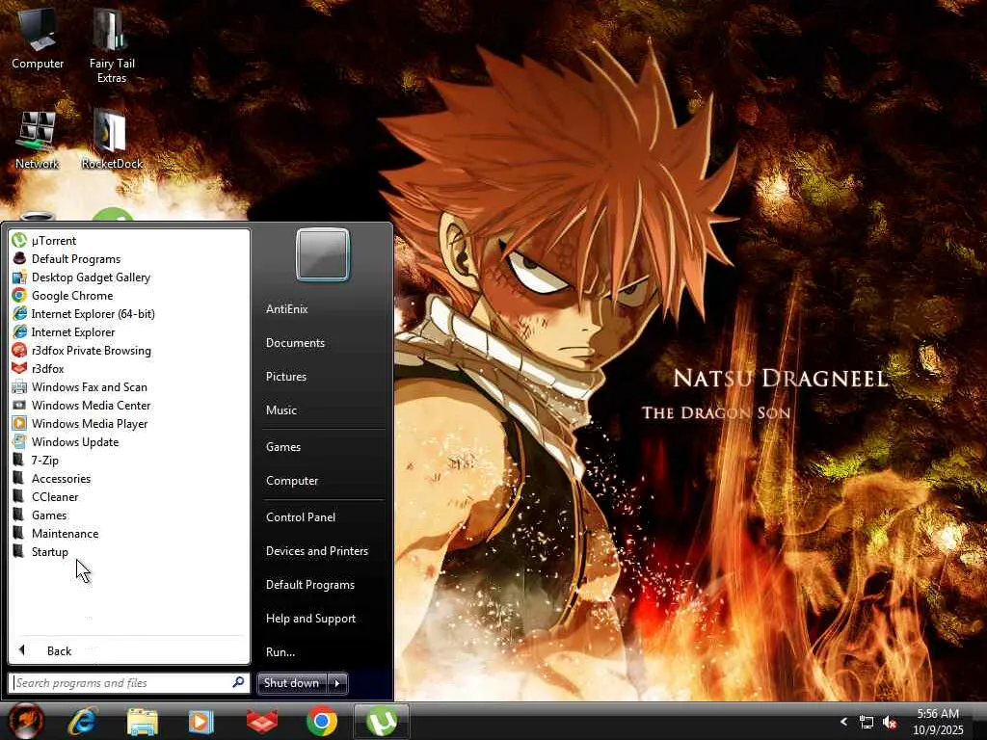Open Internet Explorer from the taskbar

click(83, 721)
